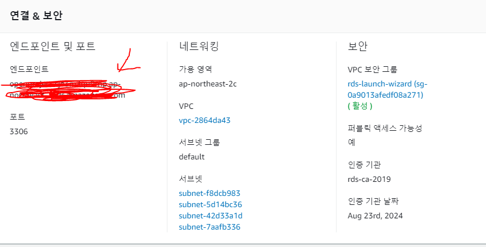Click the 네트워킹 column heading
Image resolution: width=486 pixels, height=247 pixels.
(x=199, y=47)
